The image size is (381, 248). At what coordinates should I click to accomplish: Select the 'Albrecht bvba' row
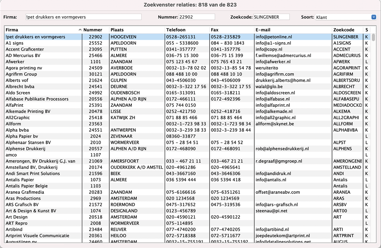tap(188, 87)
